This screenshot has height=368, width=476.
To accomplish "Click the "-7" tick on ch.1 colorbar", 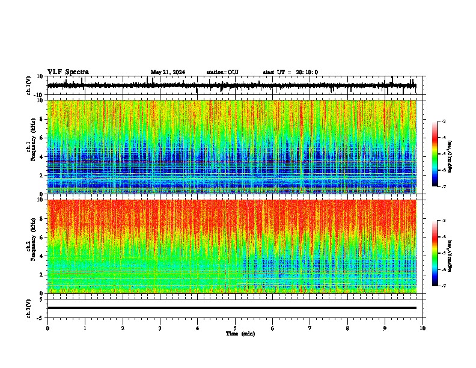I will [x=444, y=186].
